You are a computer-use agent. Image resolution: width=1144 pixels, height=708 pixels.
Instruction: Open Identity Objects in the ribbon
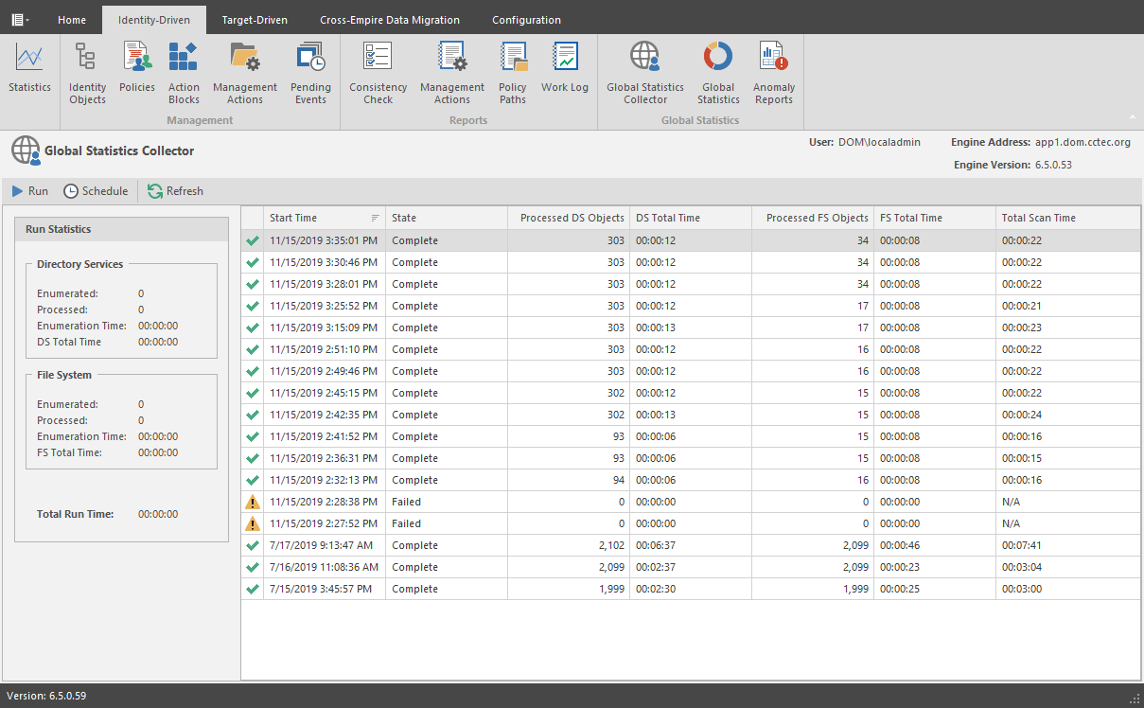[87, 73]
